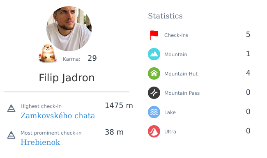Click the Check-ins count of 5
Viewport: 267px width, 158px height.
point(248,34)
